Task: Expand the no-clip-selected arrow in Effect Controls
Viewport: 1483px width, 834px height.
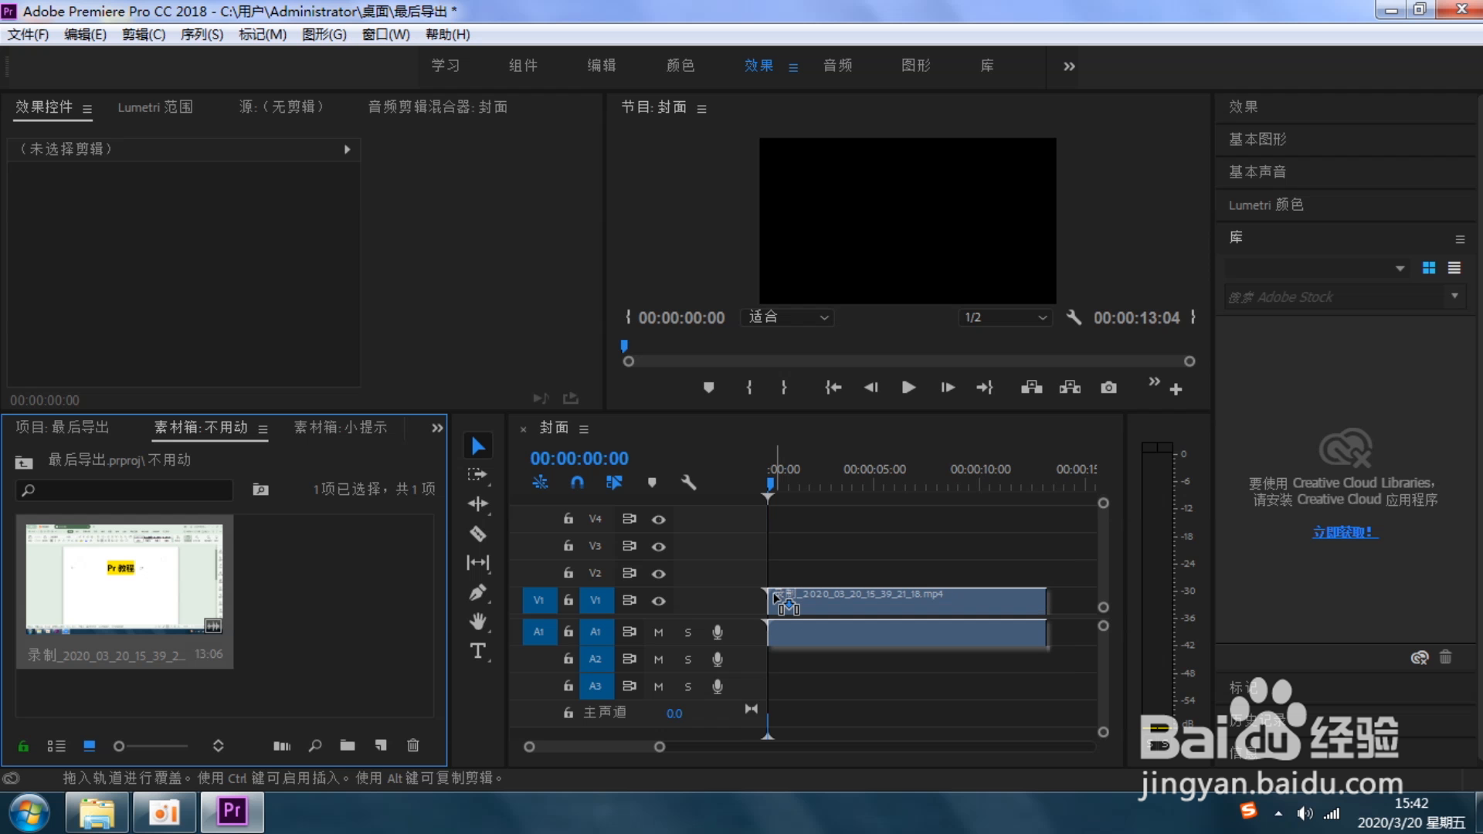Action: pyautogui.click(x=347, y=150)
